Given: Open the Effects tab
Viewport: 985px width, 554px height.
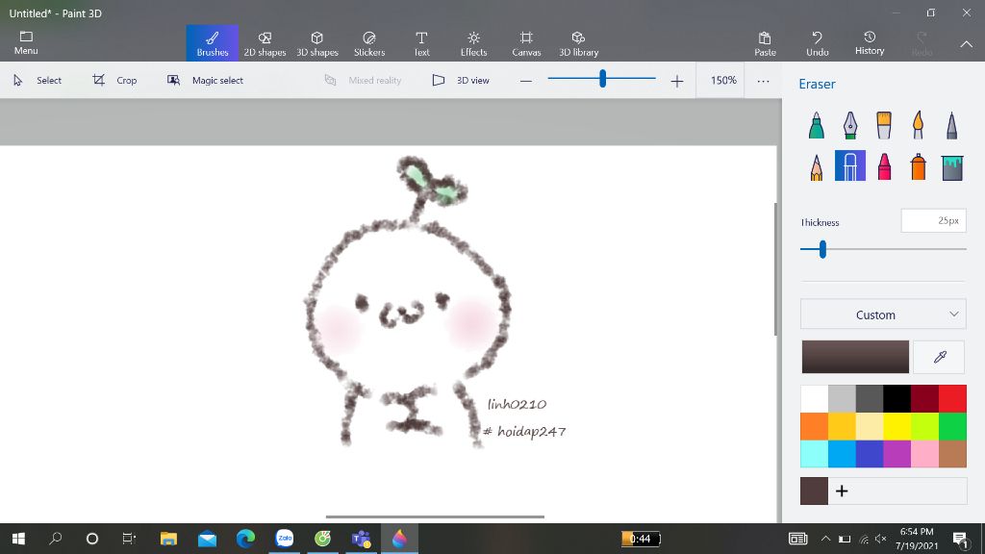Looking at the screenshot, I should pos(473,43).
